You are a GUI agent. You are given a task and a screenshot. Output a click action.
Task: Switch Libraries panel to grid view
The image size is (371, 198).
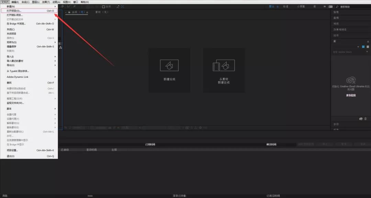pyautogui.click(x=363, y=47)
